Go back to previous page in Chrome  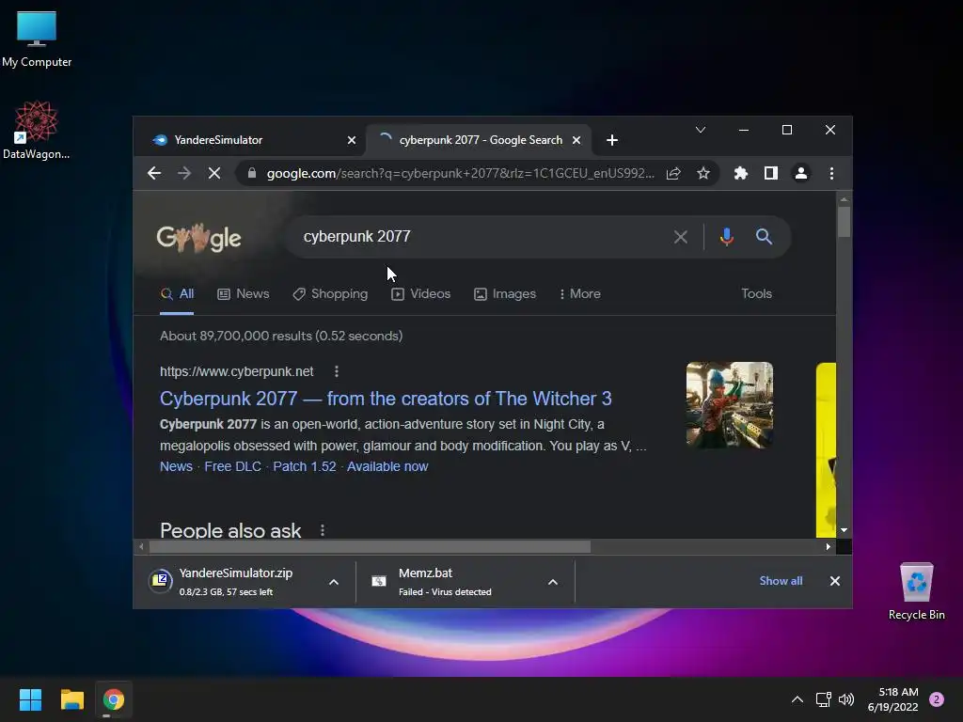pyautogui.click(x=154, y=174)
